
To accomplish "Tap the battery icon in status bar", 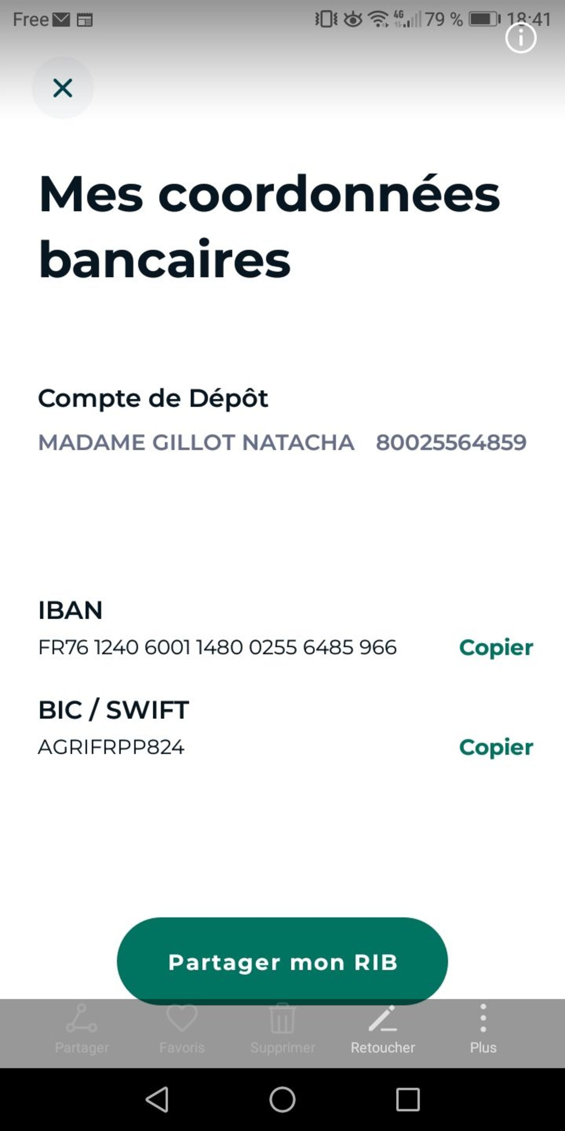I will 484,19.
